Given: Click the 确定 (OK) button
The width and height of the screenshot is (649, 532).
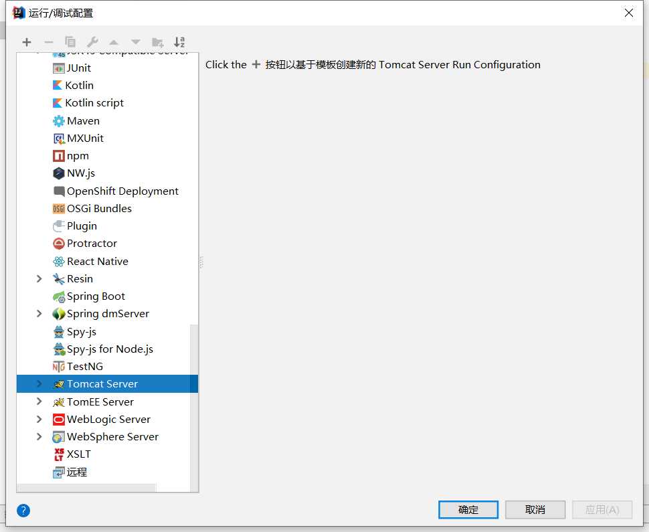Looking at the screenshot, I should pyautogui.click(x=468, y=510).
